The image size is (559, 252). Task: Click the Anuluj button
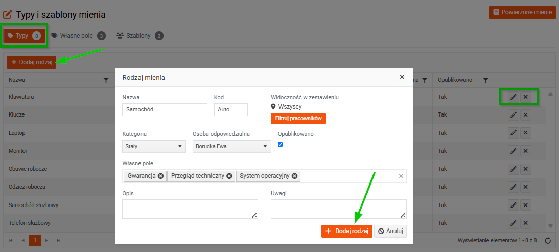(x=390, y=231)
